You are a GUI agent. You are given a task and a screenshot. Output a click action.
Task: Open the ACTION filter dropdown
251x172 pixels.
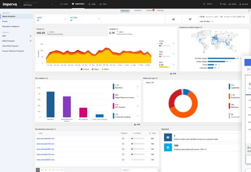[85, 19]
